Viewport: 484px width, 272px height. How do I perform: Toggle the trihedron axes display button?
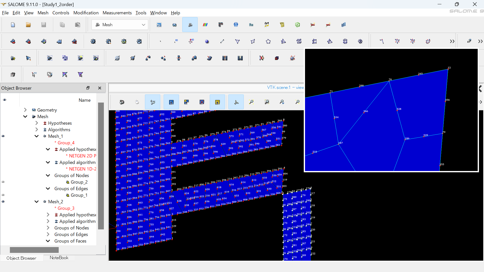236,102
